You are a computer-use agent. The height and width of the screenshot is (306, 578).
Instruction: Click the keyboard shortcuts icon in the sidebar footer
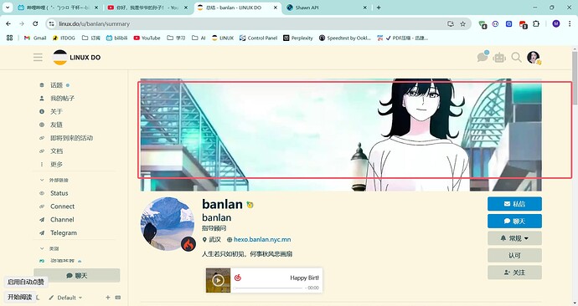click(118, 297)
